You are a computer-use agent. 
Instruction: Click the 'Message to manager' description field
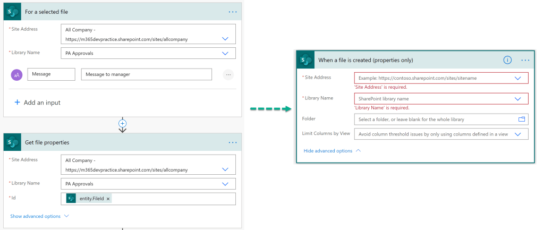tap(146, 74)
